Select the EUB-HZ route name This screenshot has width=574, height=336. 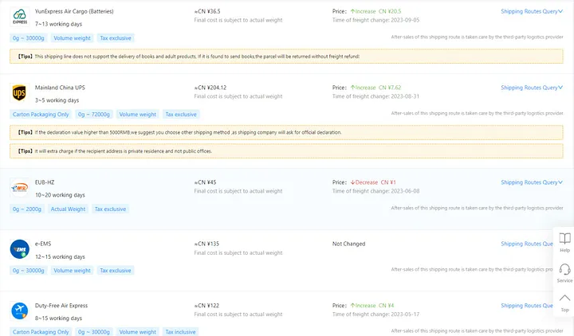(x=45, y=182)
